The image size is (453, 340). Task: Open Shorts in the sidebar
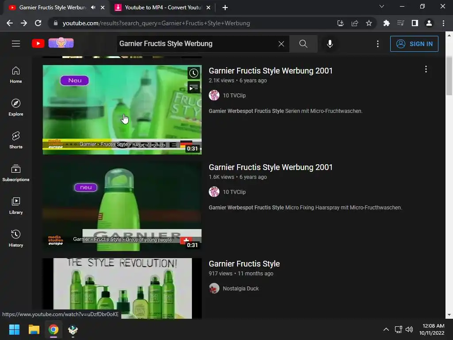pos(16,140)
